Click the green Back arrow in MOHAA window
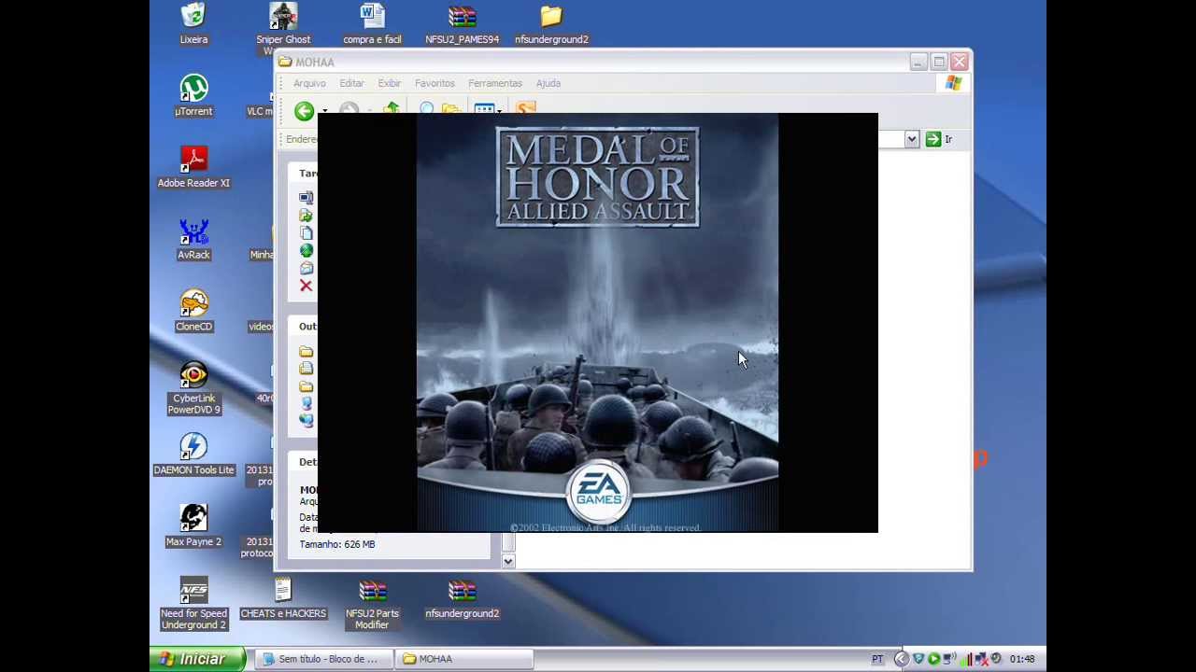The width and height of the screenshot is (1196, 672). pyautogui.click(x=304, y=111)
